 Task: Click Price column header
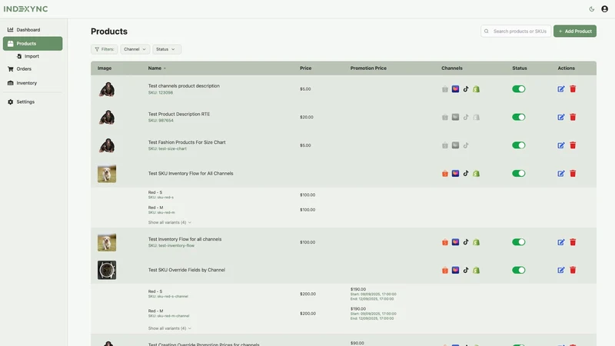tap(305, 68)
